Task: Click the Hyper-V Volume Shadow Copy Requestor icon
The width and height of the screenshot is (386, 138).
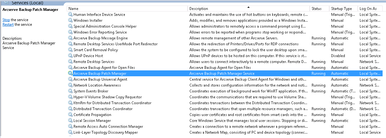Action: click(70, 97)
